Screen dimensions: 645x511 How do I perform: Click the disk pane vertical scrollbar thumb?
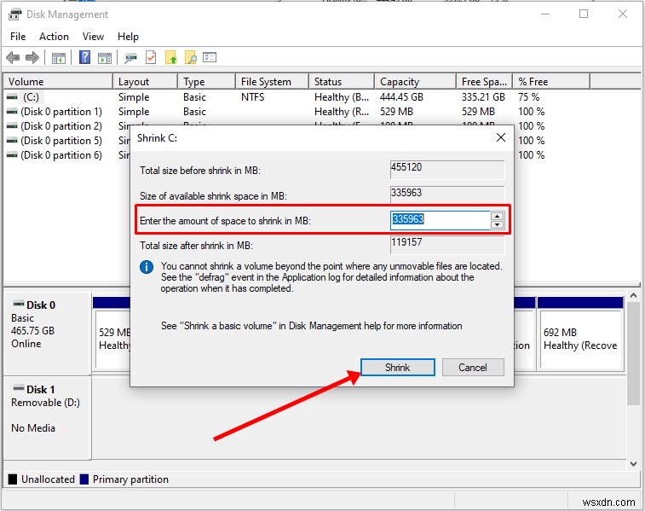(633, 353)
